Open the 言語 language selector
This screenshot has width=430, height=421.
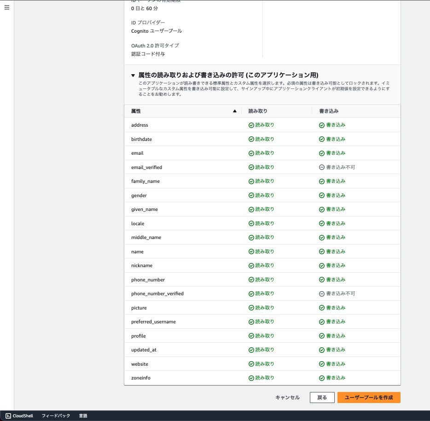tap(83, 416)
